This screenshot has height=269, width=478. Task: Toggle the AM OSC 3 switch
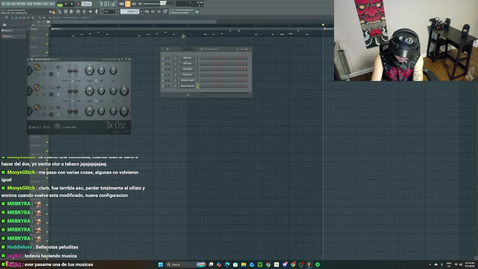(30, 127)
